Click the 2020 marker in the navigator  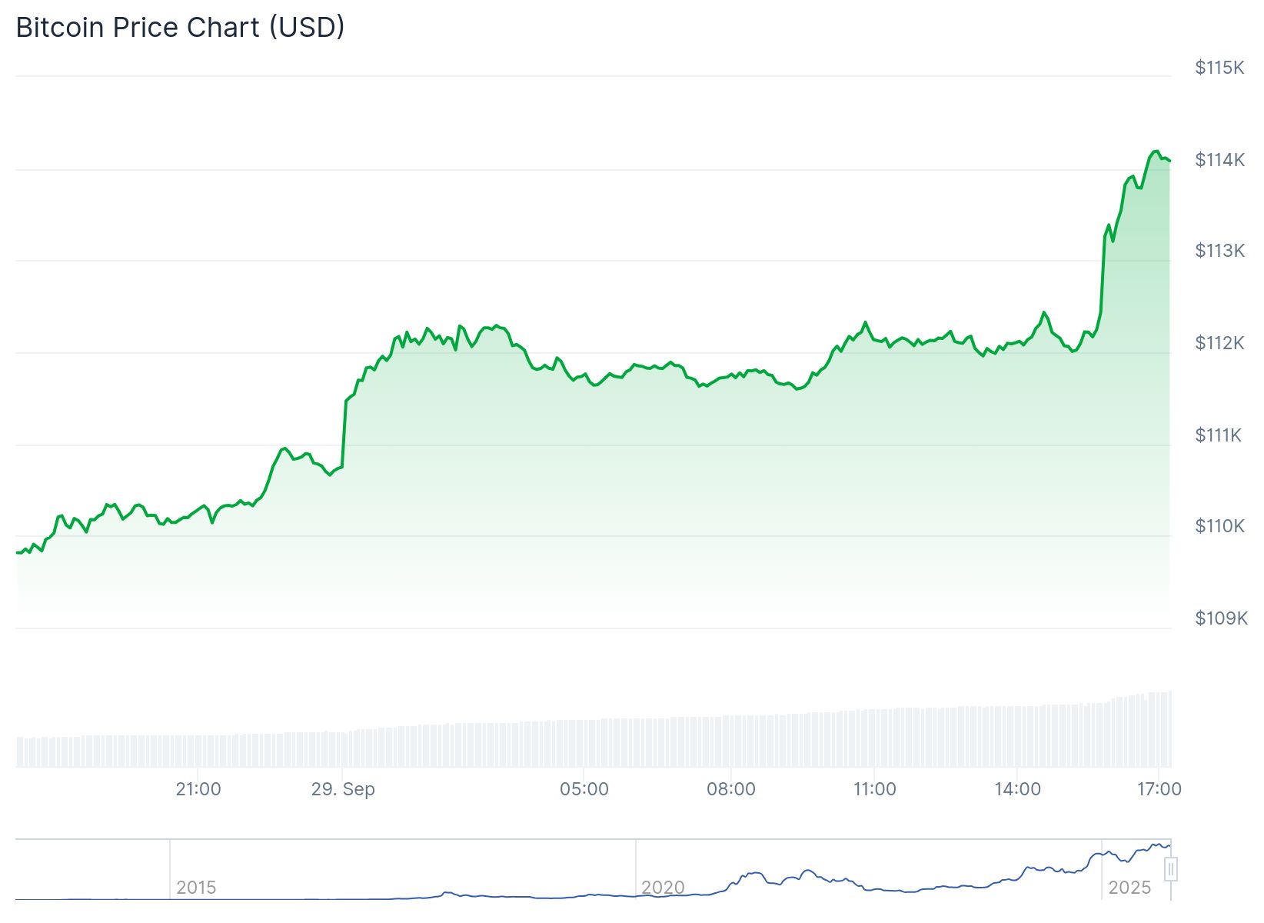(x=663, y=888)
